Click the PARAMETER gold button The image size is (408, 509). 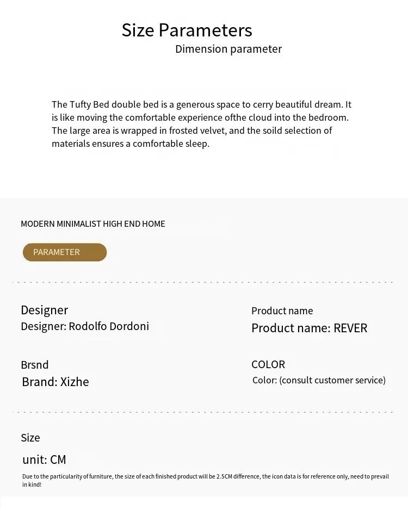[64, 252]
